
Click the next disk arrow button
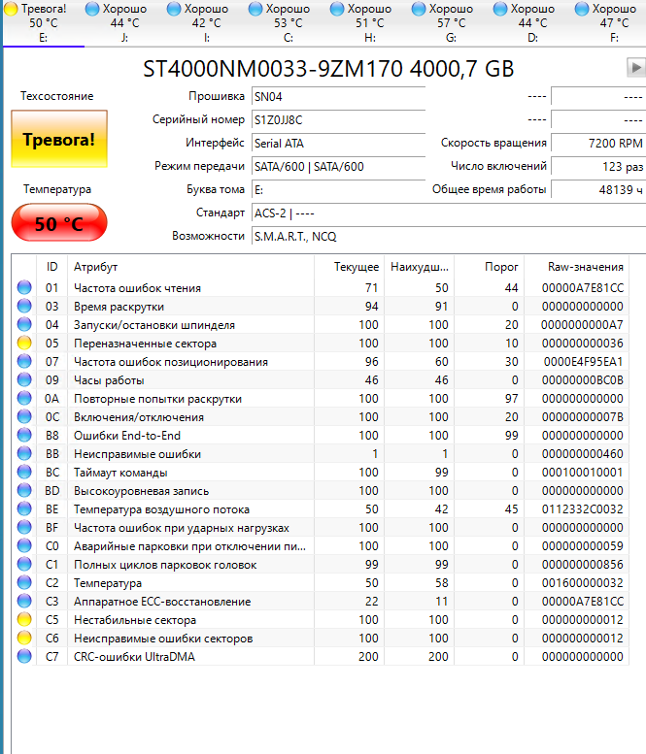(636, 67)
